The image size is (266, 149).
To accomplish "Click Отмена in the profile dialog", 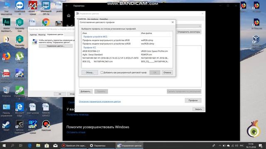I will click(x=167, y=72).
